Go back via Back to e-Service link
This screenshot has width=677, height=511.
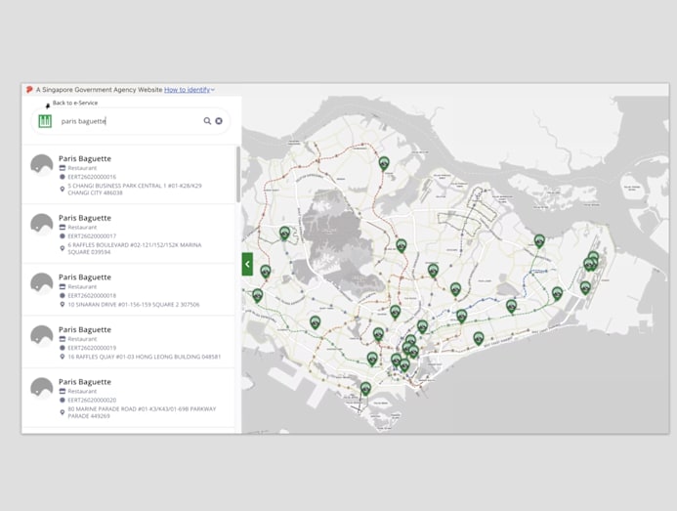74,103
